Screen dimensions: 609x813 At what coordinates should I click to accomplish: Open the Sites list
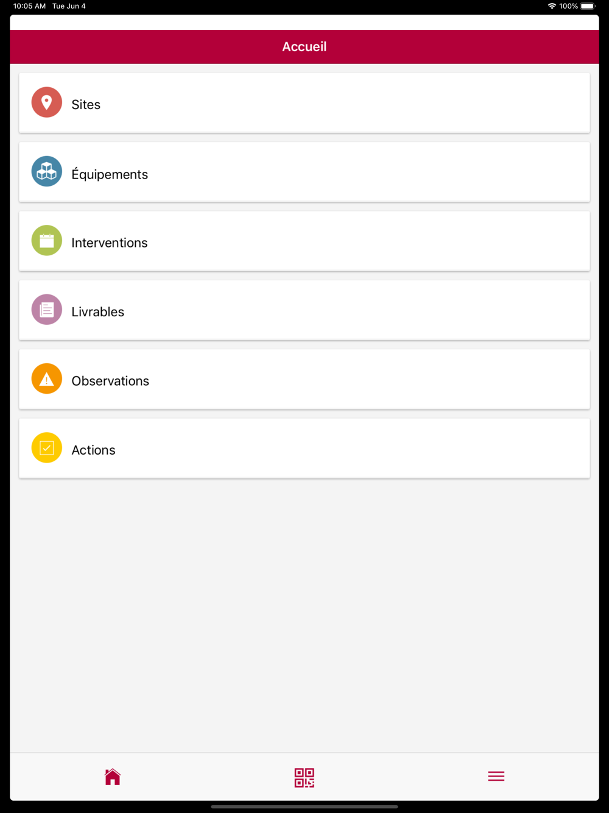point(304,103)
